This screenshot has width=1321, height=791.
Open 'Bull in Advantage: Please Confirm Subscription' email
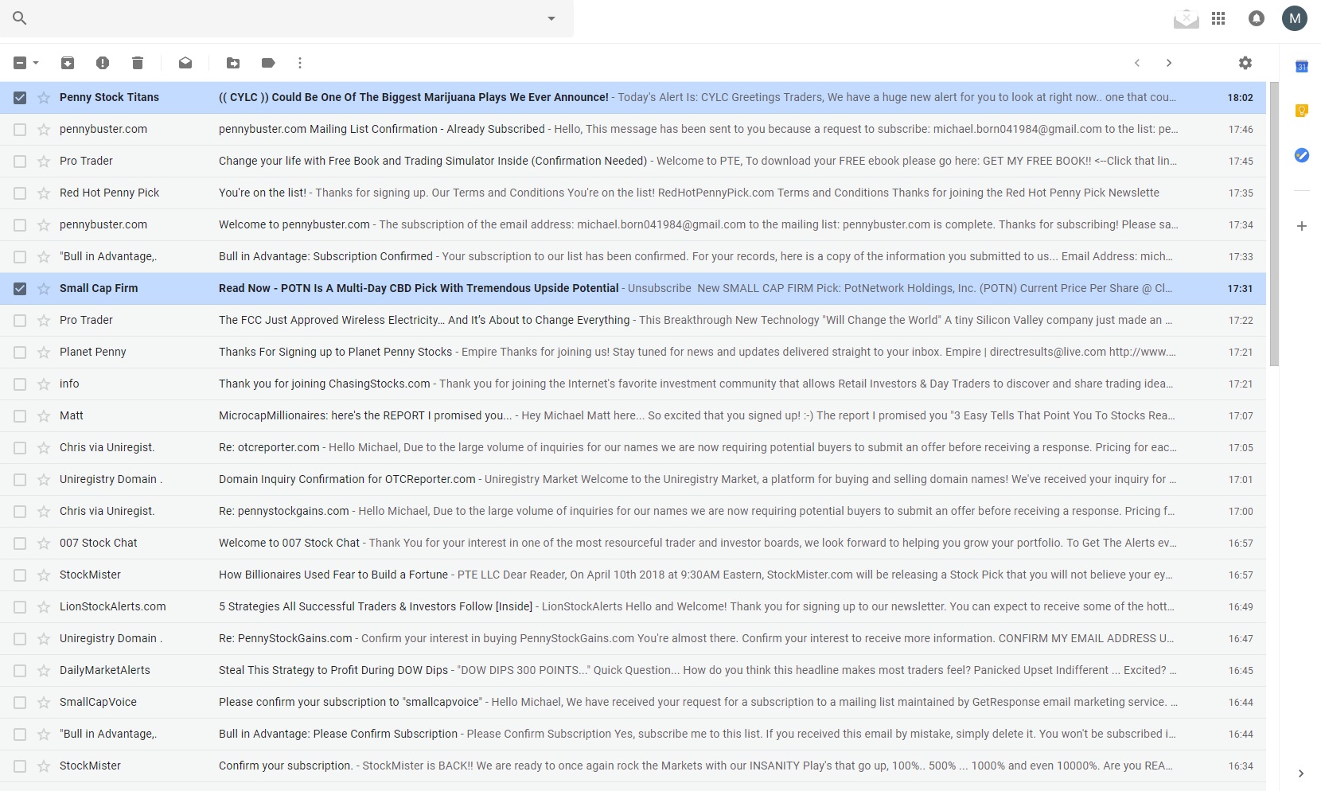click(x=633, y=734)
